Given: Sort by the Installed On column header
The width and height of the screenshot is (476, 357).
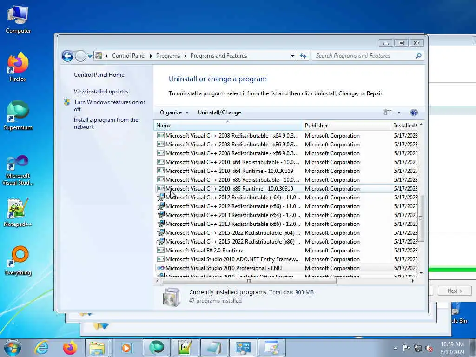Looking at the screenshot, I should coord(405,126).
